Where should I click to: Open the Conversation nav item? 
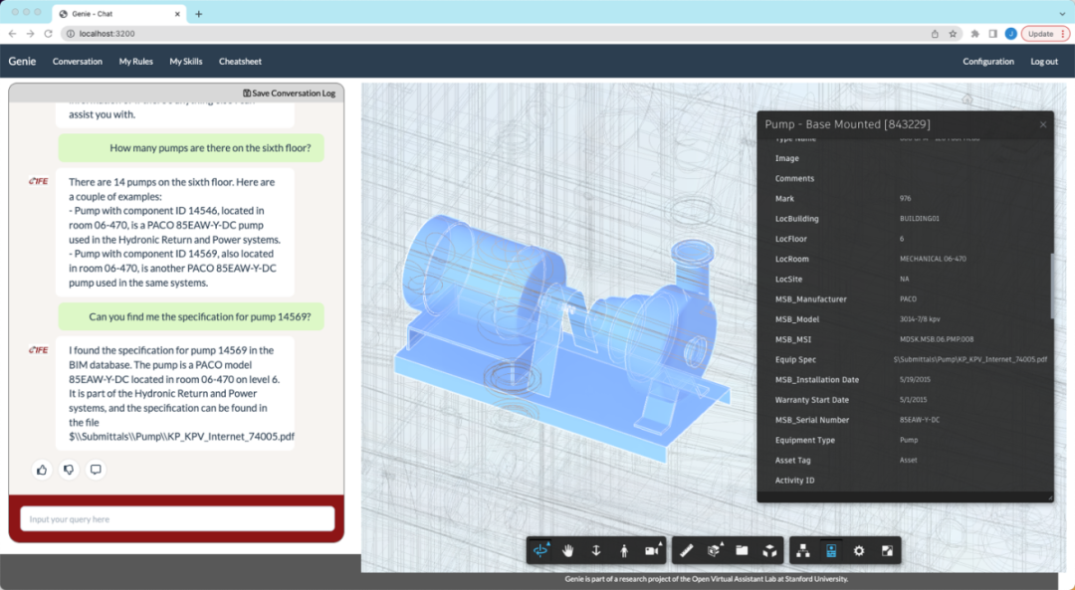[78, 61]
